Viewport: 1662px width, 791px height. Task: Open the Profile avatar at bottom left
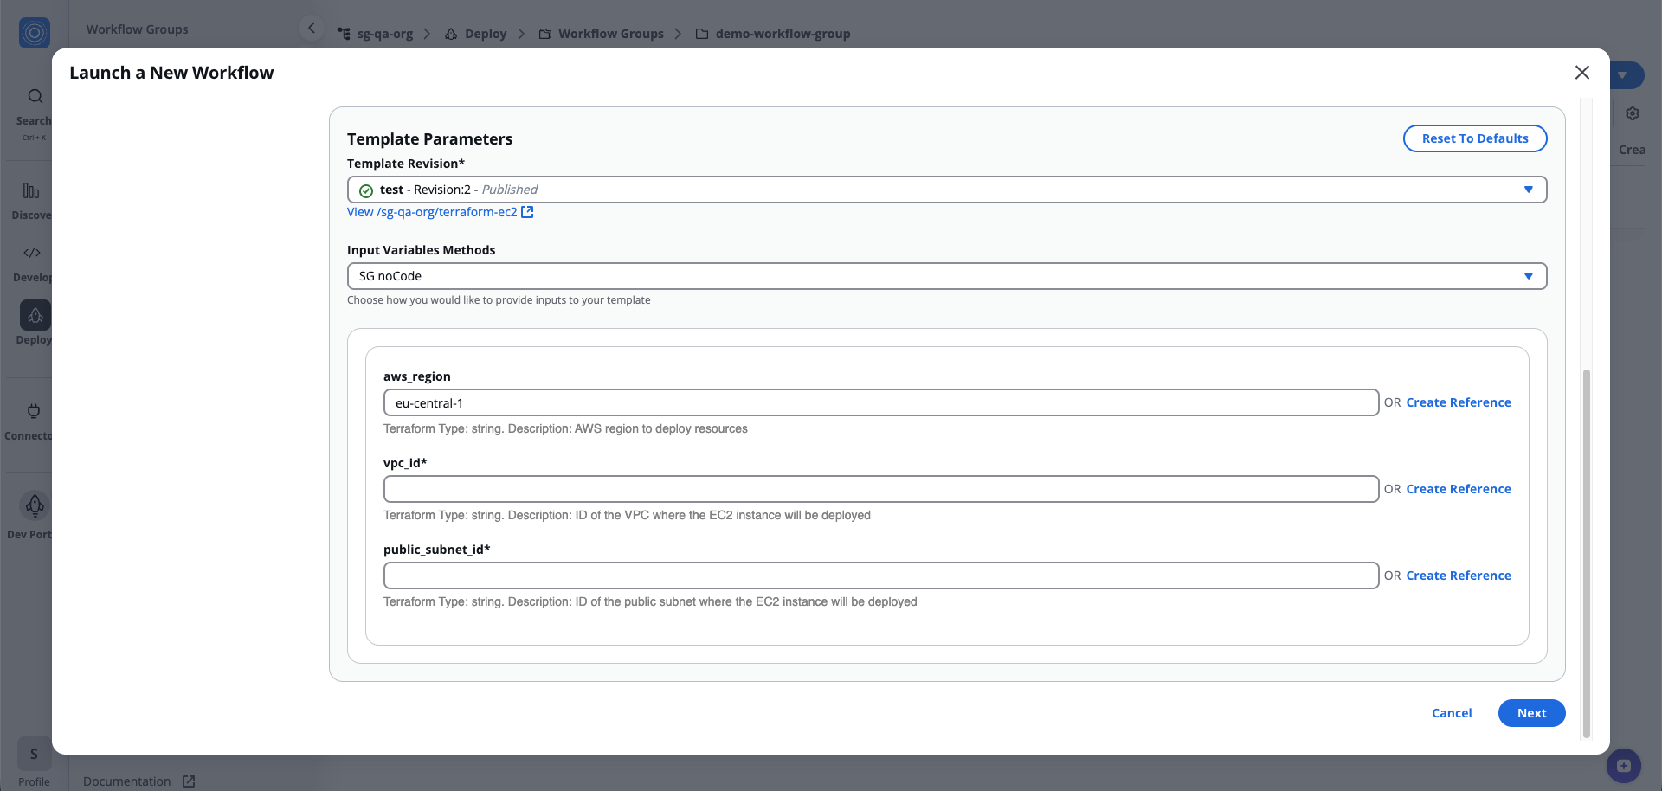(34, 754)
